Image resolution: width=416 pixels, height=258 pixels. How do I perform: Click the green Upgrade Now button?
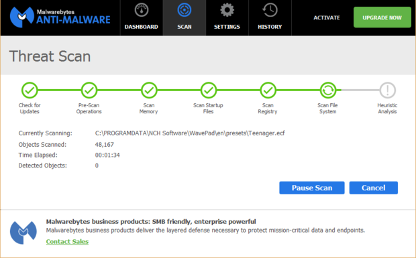(x=382, y=17)
